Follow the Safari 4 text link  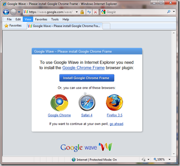(x=87, y=115)
